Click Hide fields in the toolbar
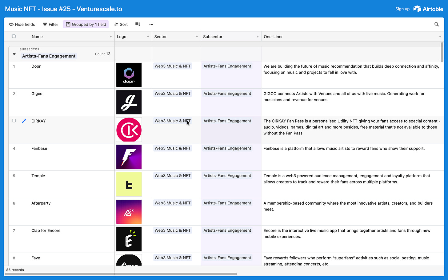 coord(22,24)
